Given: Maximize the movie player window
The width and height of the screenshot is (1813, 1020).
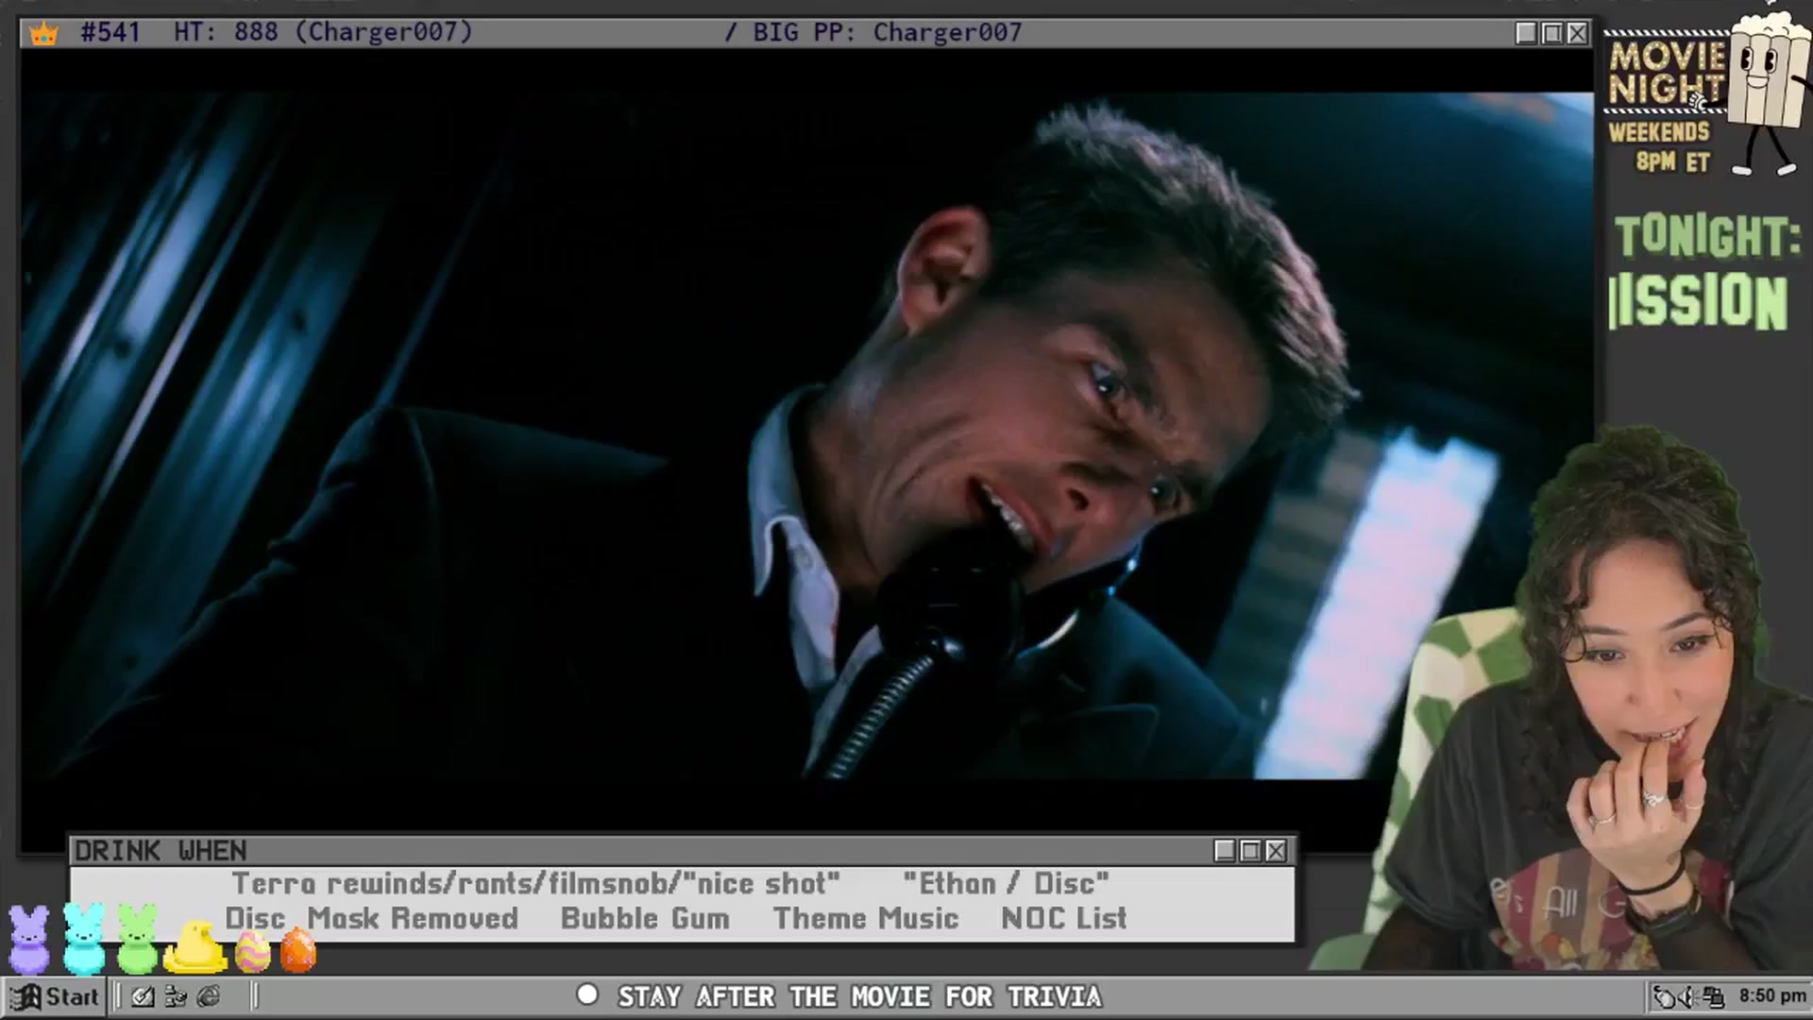Looking at the screenshot, I should click(x=1551, y=34).
